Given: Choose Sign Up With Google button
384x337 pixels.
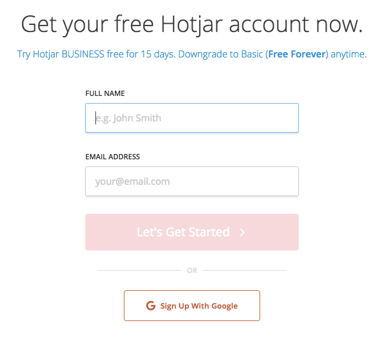Looking at the screenshot, I should tap(192, 306).
